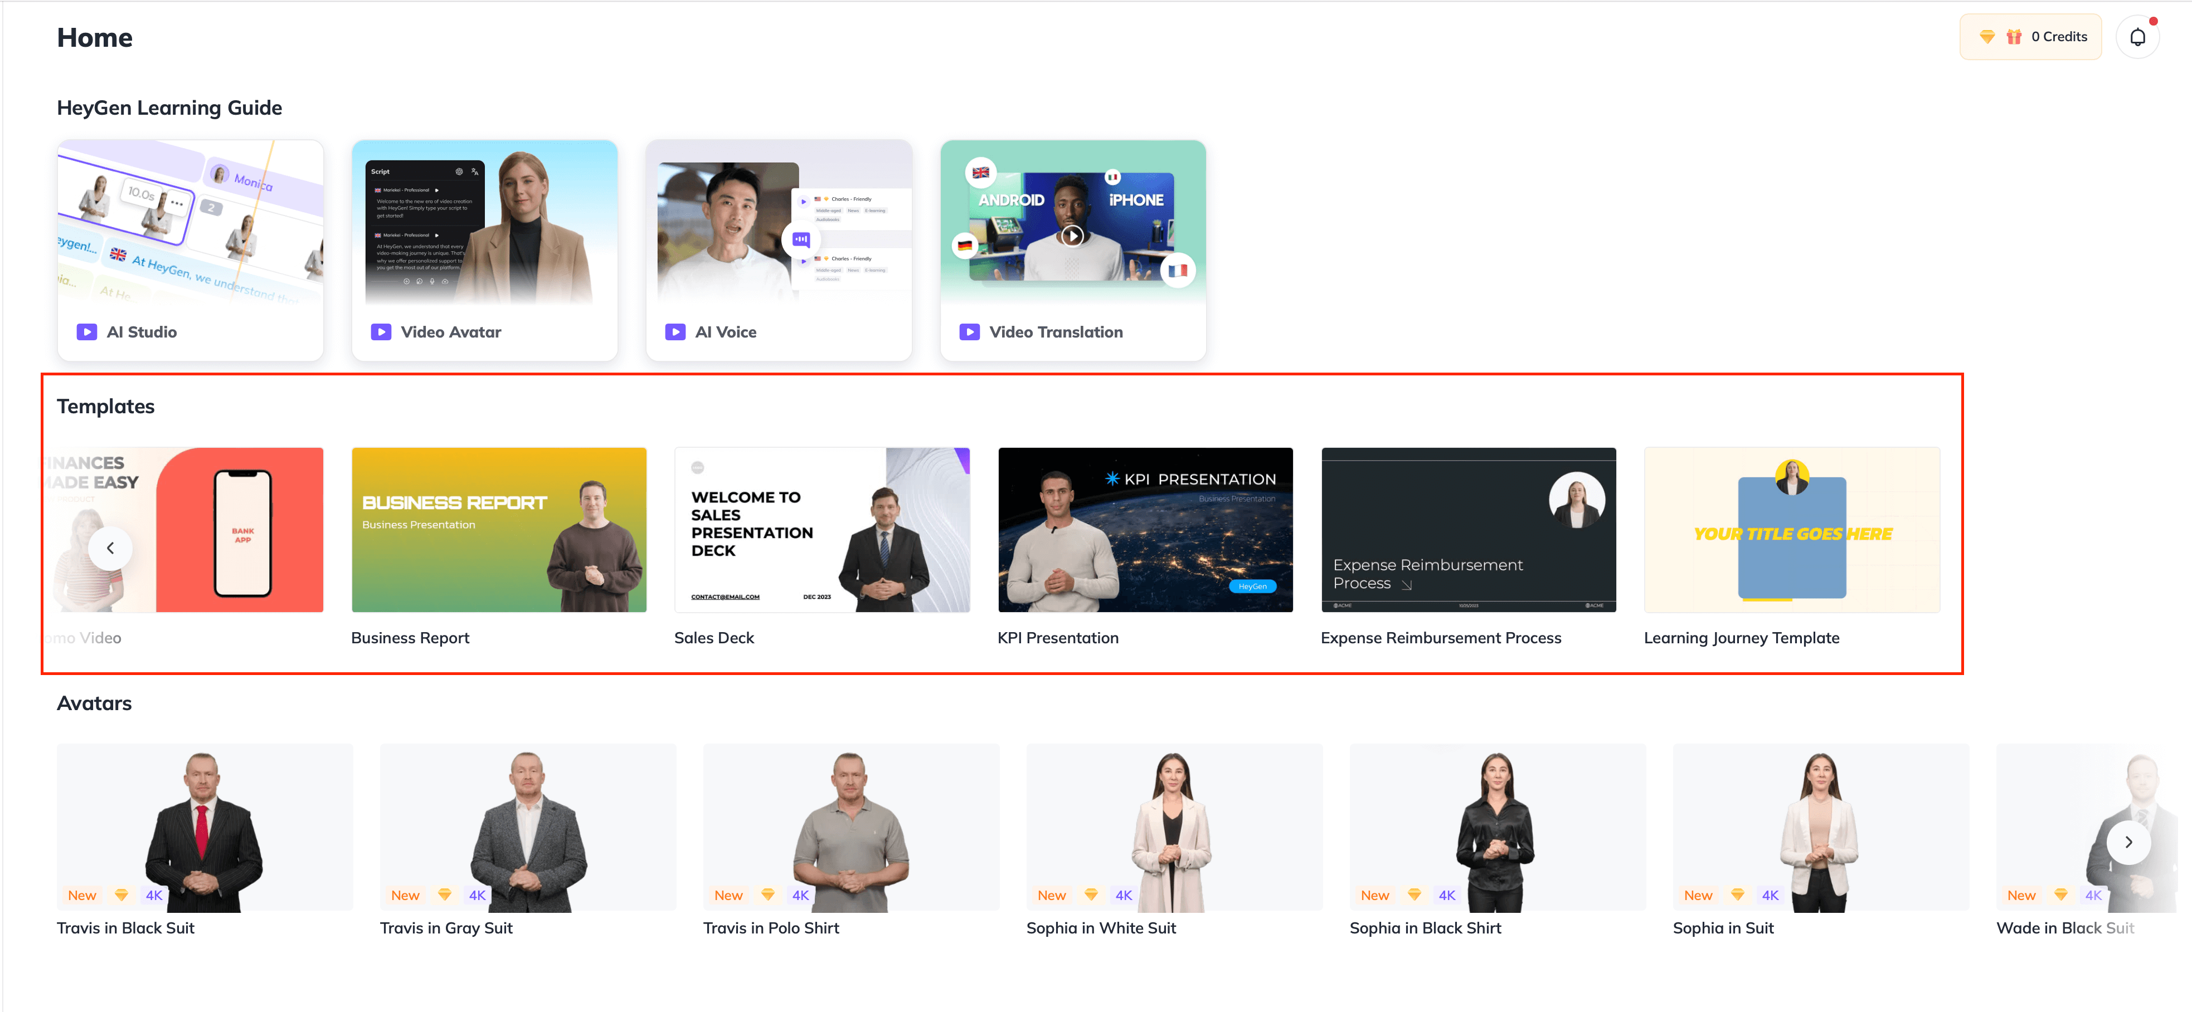Open the AI Voice guide thumbnail
The image size is (2192, 1012).
[x=779, y=223]
